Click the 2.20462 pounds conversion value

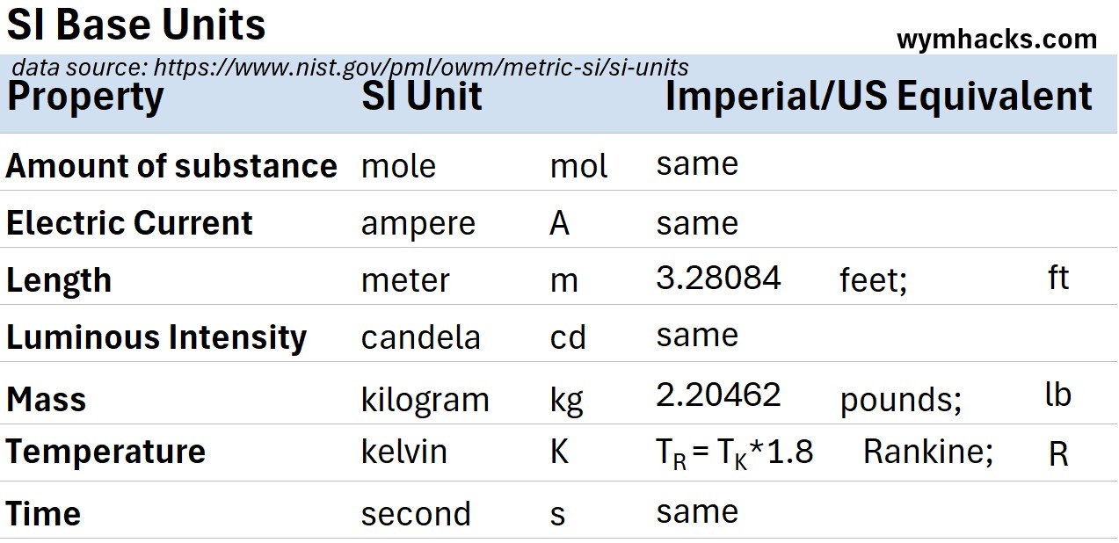pos(718,395)
